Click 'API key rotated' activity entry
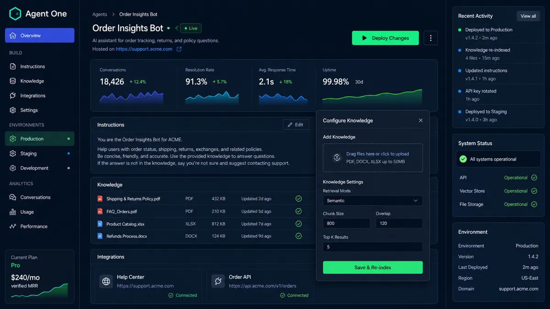The width and height of the screenshot is (550, 309). [x=481, y=91]
